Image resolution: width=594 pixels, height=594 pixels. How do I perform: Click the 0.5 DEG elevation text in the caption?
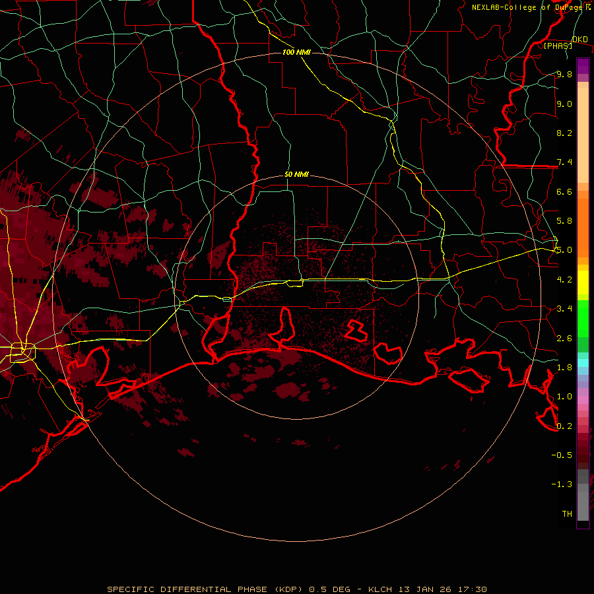[329, 589]
